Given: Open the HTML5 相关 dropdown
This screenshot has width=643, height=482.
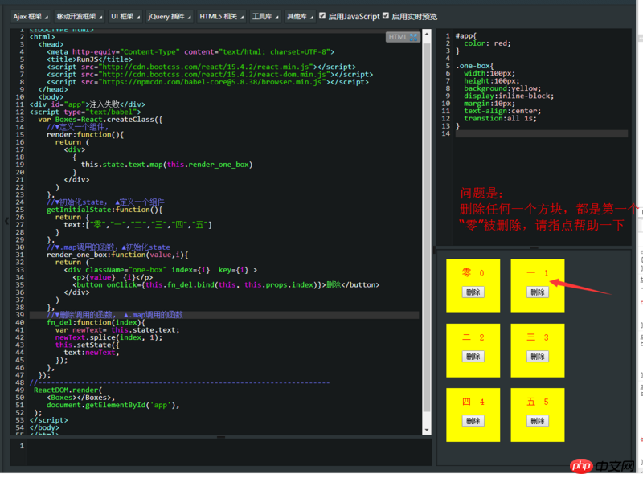Looking at the screenshot, I should click(222, 17).
